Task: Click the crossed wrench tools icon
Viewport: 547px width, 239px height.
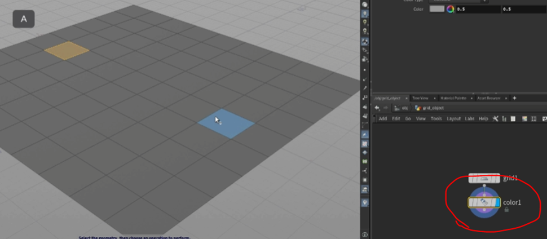Action: pos(495,118)
